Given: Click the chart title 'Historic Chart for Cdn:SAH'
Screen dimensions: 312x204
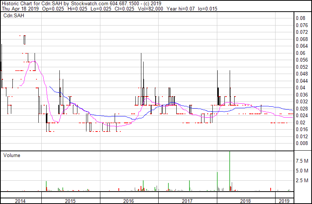Looking at the screenshot, I should pyautogui.click(x=32, y=4).
